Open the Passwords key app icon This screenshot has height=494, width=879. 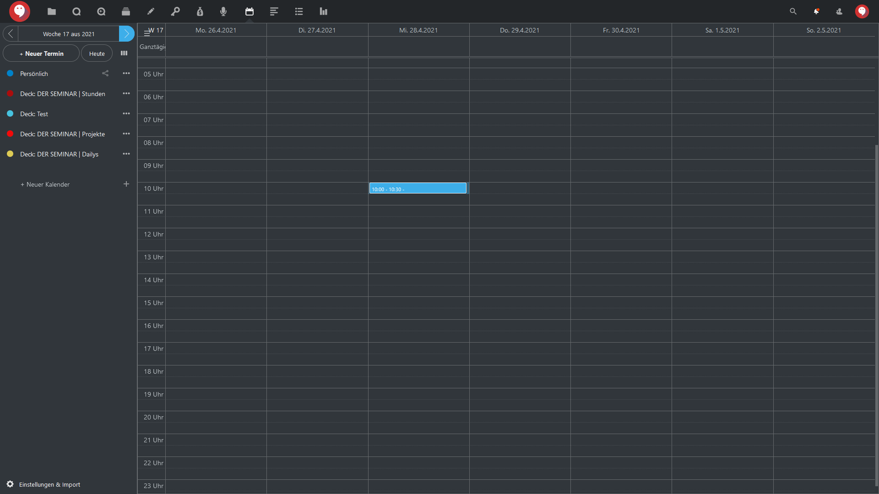pyautogui.click(x=175, y=11)
